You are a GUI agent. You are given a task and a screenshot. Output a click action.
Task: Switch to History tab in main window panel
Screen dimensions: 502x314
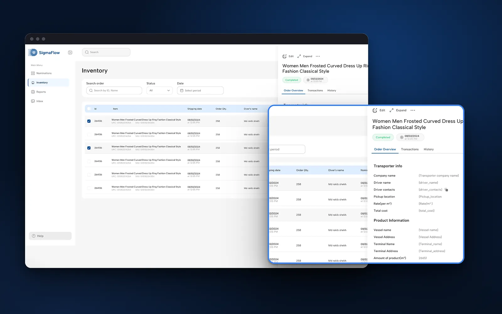click(332, 90)
